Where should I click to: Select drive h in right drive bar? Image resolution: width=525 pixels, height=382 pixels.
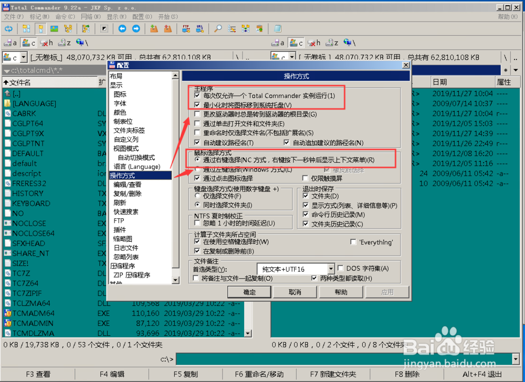click(x=314, y=43)
